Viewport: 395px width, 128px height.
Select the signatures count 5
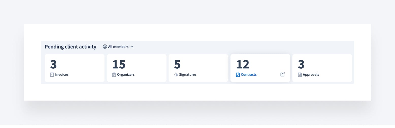click(177, 65)
